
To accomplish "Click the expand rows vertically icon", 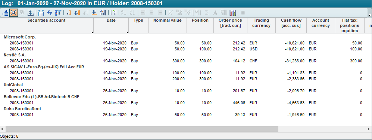I will click(x=30, y=13).
